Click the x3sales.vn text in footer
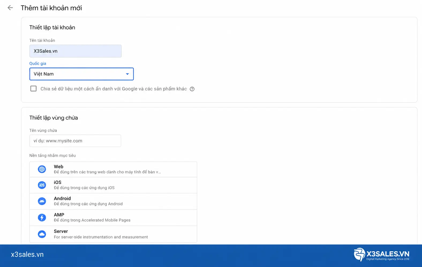422x267 pixels. (x=27, y=254)
